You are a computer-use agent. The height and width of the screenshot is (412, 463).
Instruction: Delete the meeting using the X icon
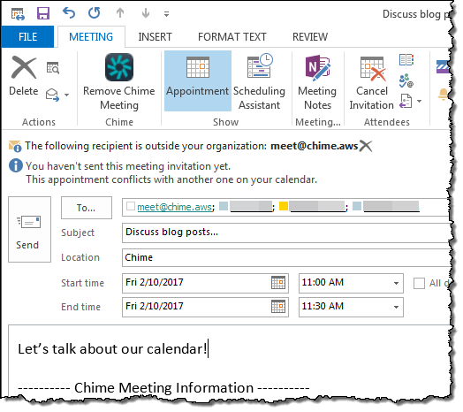(24, 77)
